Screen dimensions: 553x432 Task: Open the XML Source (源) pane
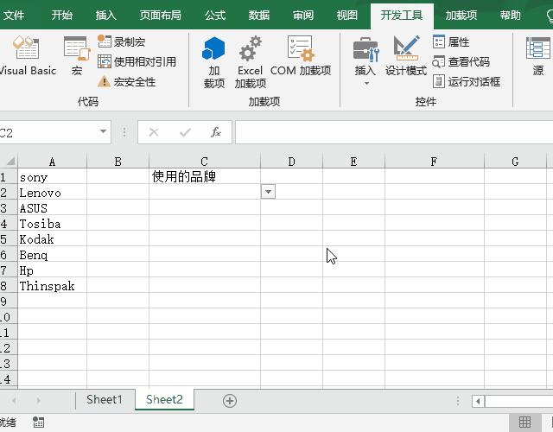click(x=537, y=55)
